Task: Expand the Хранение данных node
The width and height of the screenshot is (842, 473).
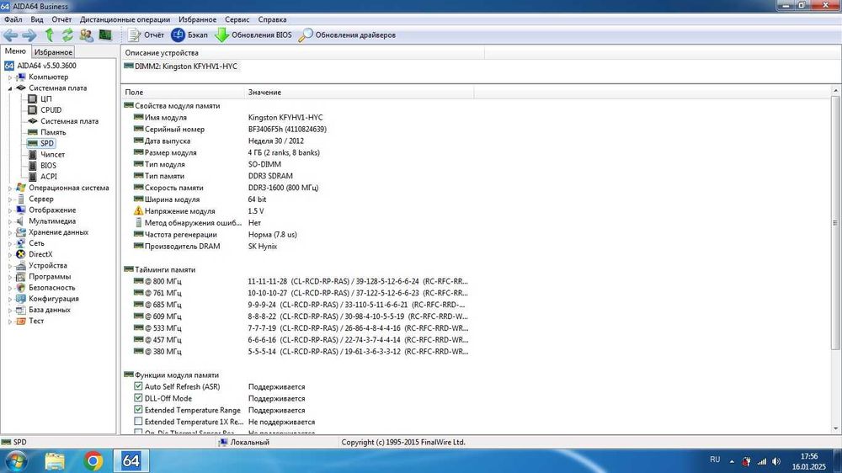Action: 9,232
